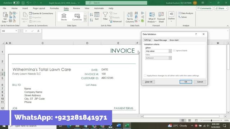
Task: Click the horizontal scrollbar track
Action: [181, 116]
